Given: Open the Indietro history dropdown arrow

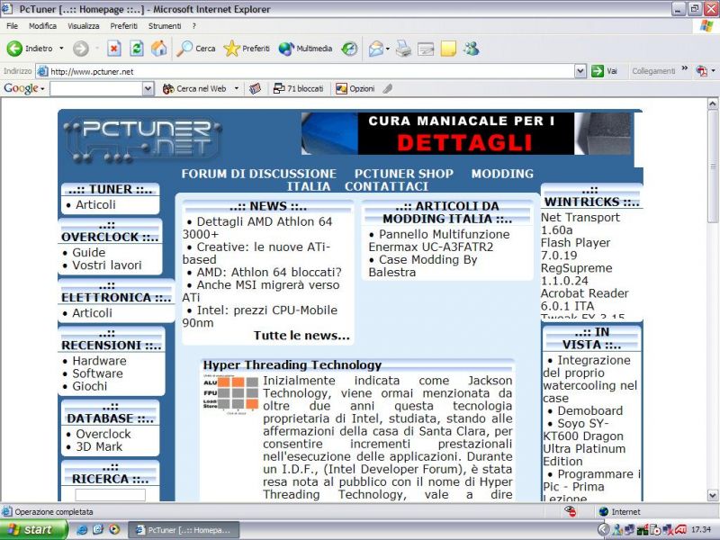Looking at the screenshot, I should tap(61, 49).
